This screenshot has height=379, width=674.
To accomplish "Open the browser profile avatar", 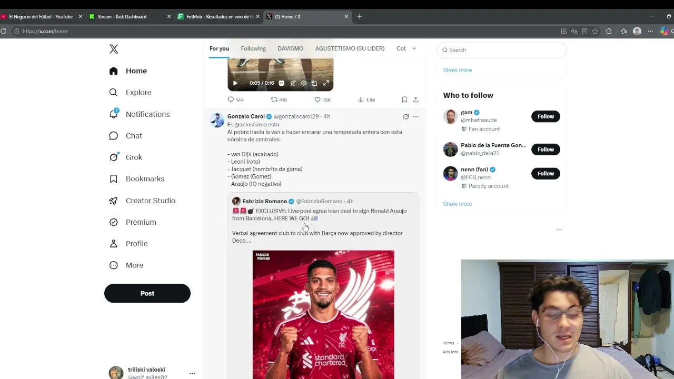I will point(637,31).
